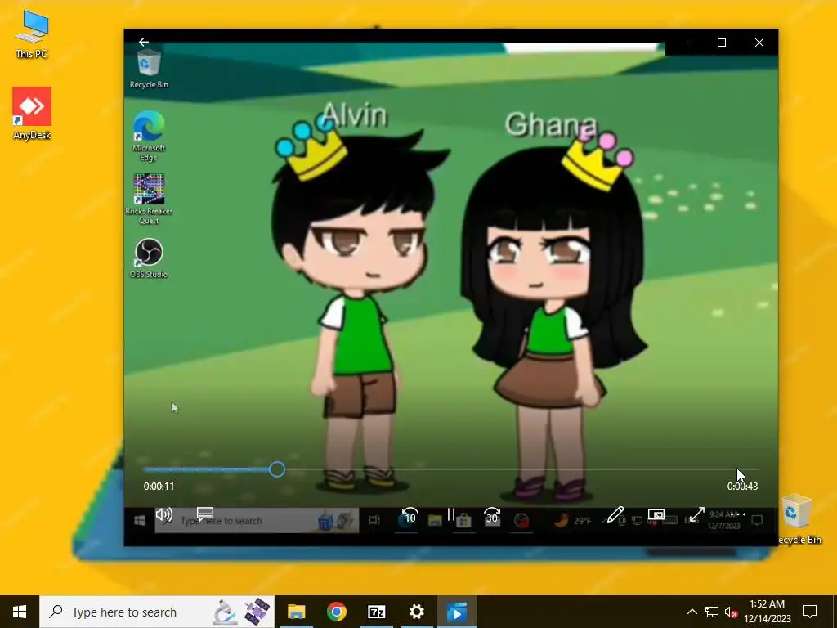Open the volume control in the player
837x628 pixels.
point(163,514)
